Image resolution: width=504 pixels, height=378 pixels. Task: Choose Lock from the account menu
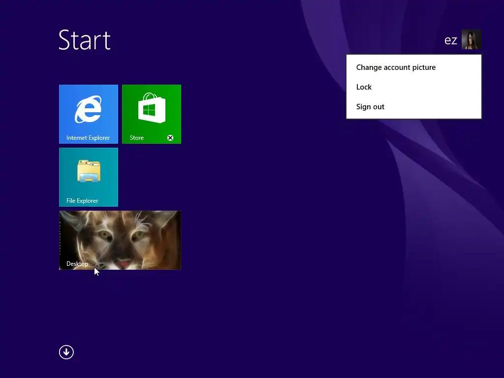click(x=413, y=87)
